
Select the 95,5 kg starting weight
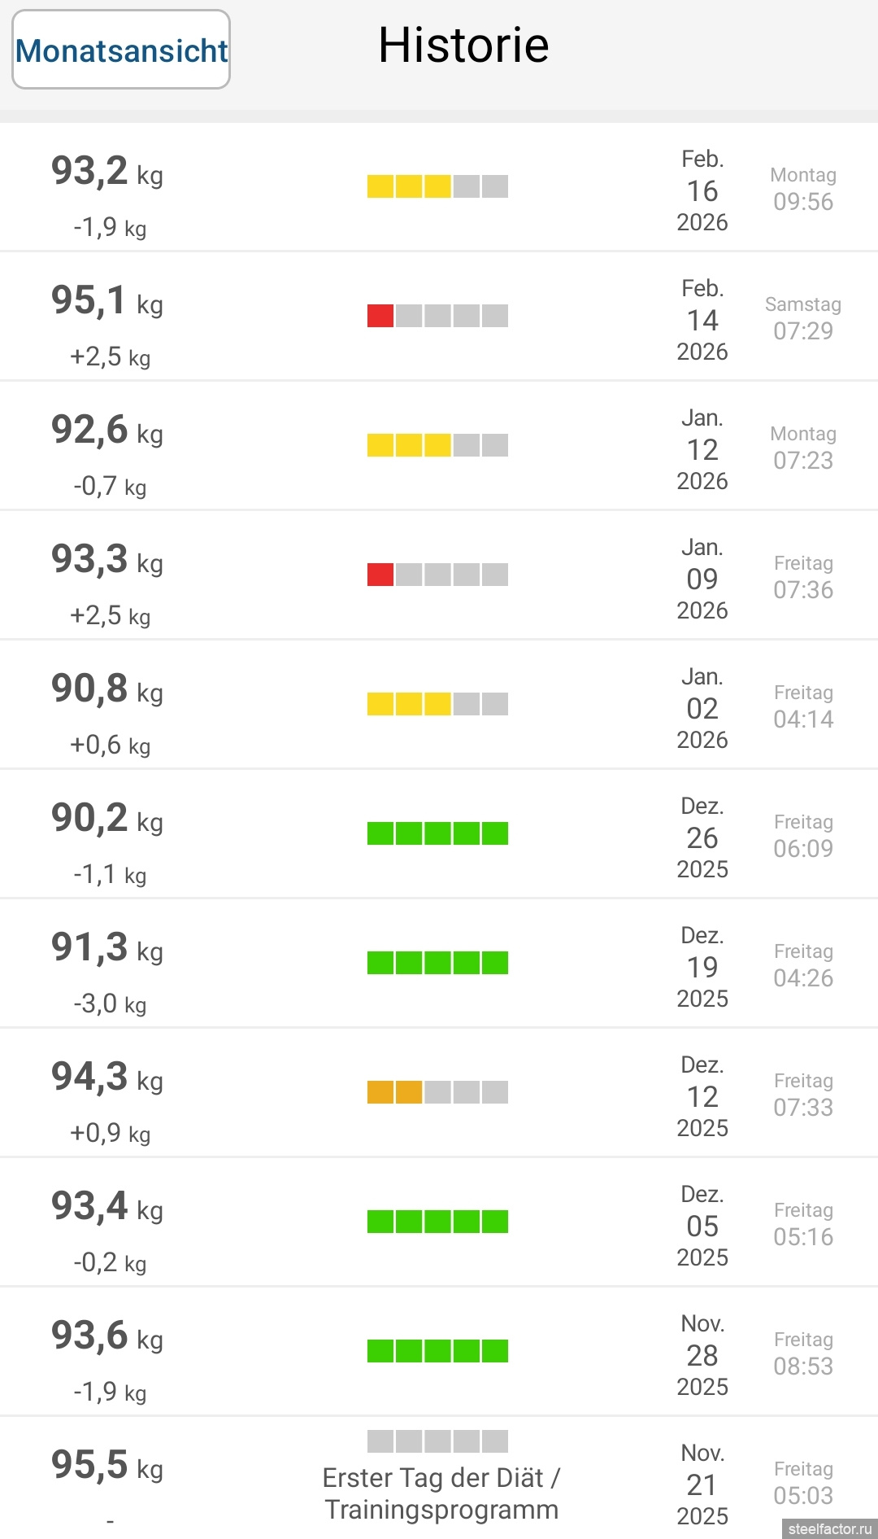pos(106,1466)
